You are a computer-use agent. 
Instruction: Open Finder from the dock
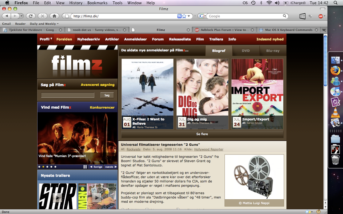[335, 60]
